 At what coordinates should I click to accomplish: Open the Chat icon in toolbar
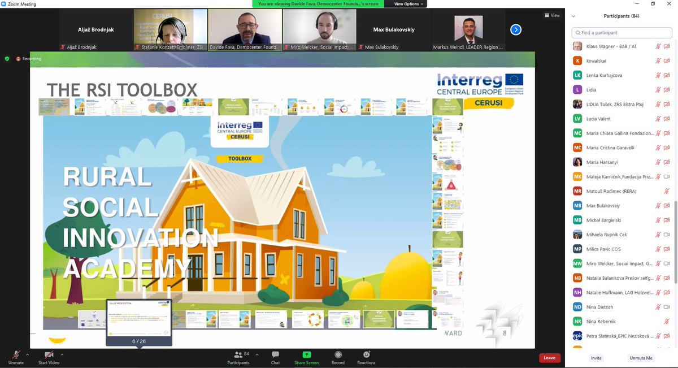275,354
